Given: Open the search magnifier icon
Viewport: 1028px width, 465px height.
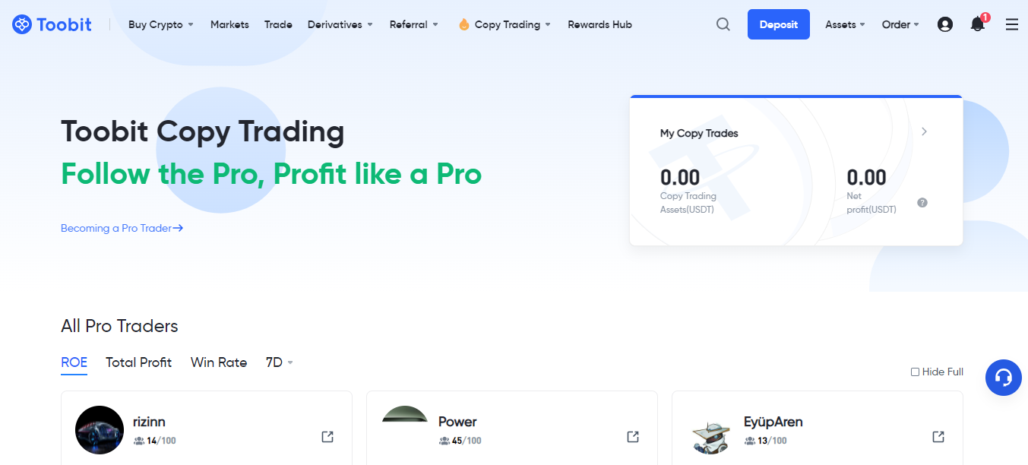Looking at the screenshot, I should point(723,24).
